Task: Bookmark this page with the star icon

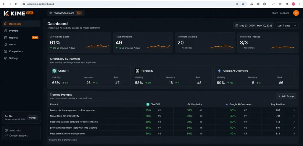Action: 243,4
